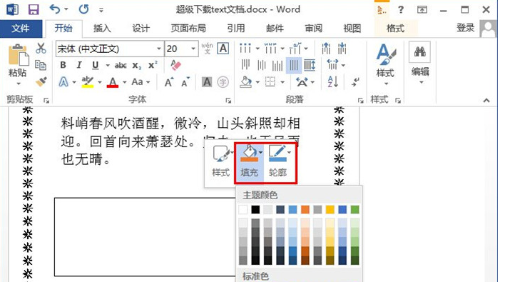Open the large 样式 styles gallery icon
The height and width of the screenshot is (282, 510).
[x=385, y=54]
